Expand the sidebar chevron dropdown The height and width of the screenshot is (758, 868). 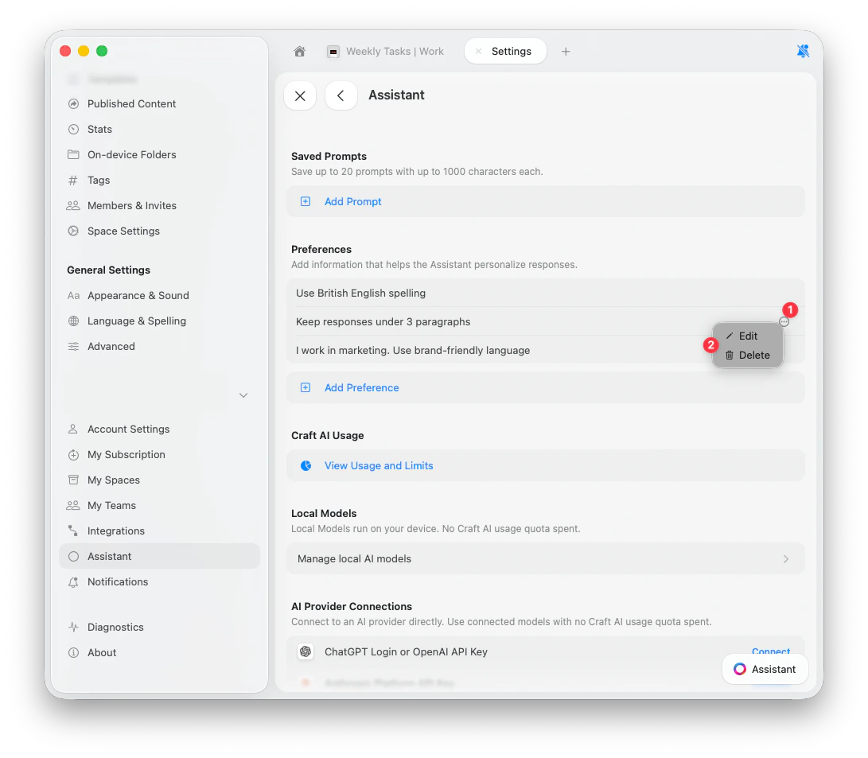point(243,395)
